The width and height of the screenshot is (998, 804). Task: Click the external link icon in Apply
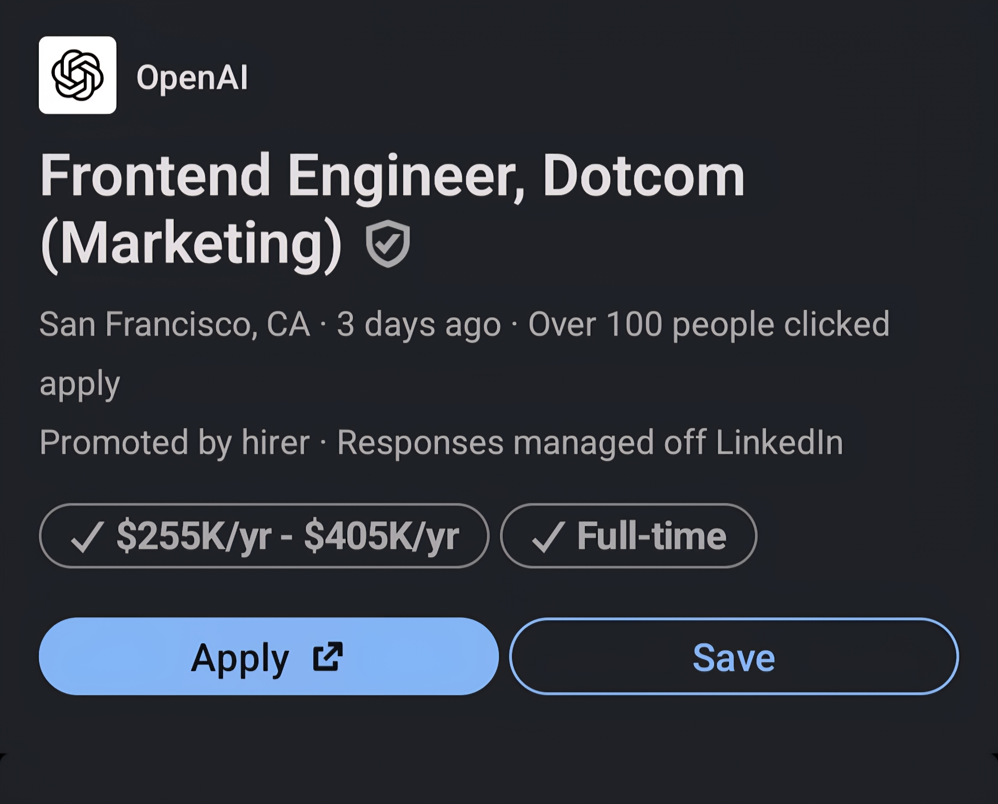pyautogui.click(x=327, y=656)
